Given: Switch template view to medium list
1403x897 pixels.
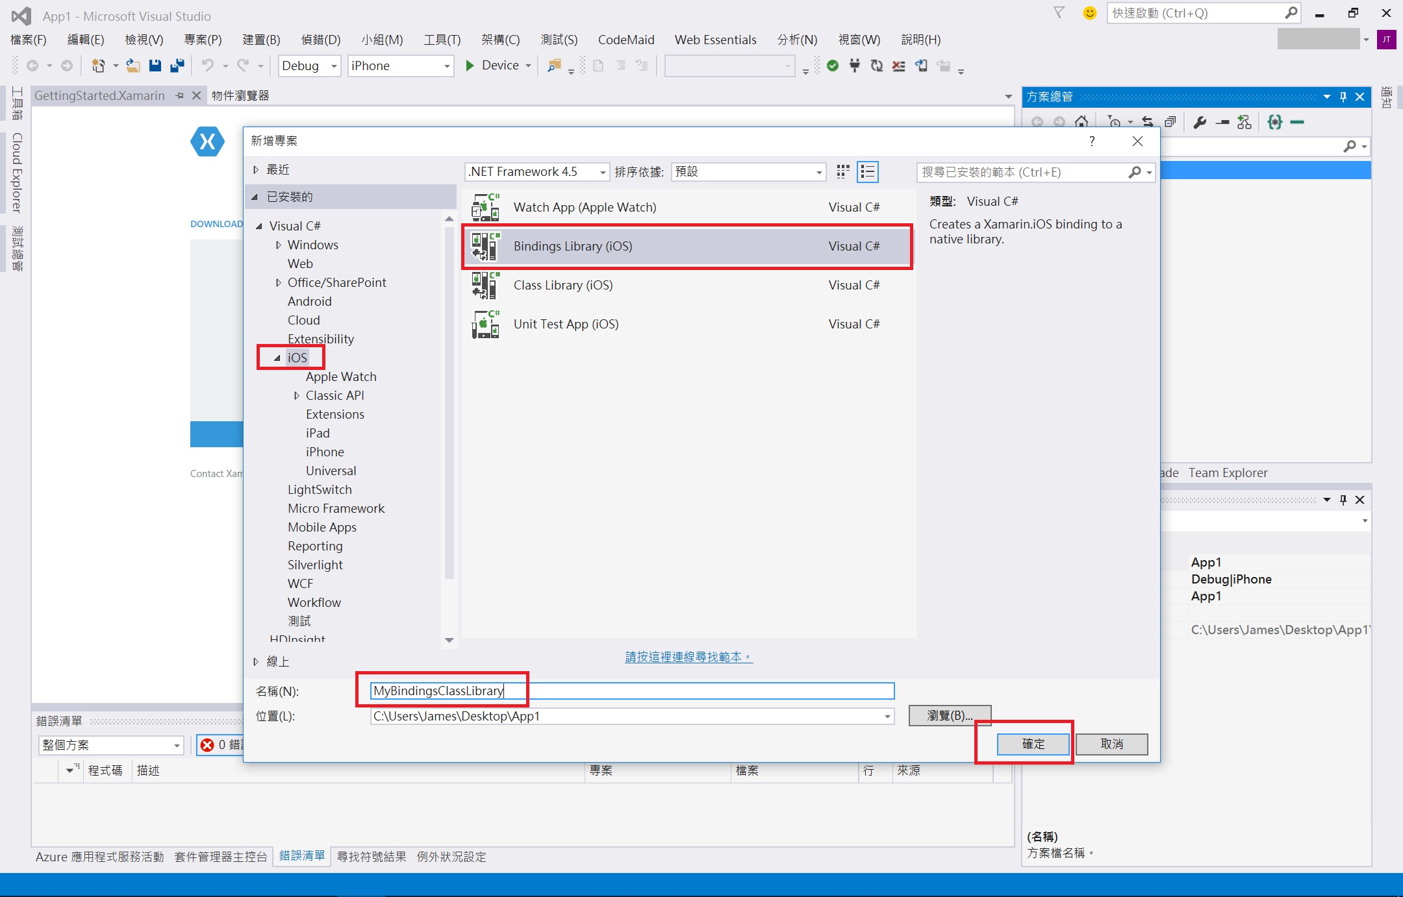Looking at the screenshot, I should [868, 171].
